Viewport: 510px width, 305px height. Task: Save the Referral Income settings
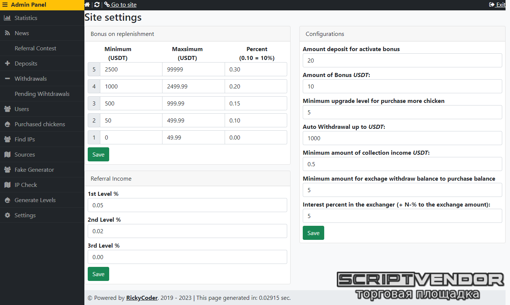click(98, 274)
